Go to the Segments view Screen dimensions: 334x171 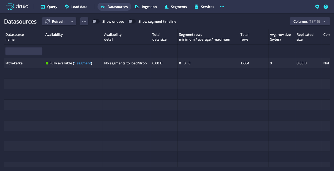(x=176, y=7)
